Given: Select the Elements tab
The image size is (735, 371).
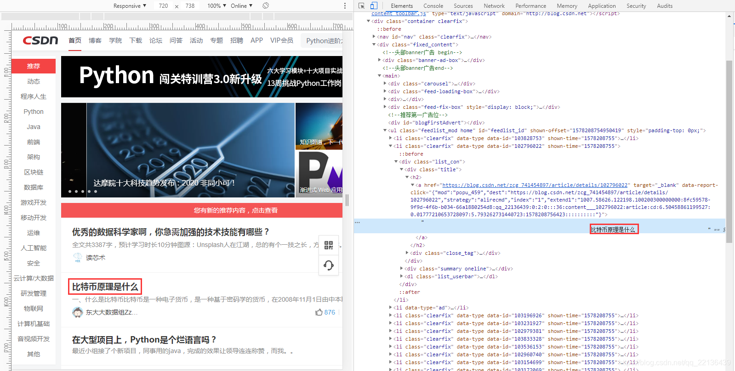Looking at the screenshot, I should (402, 6).
